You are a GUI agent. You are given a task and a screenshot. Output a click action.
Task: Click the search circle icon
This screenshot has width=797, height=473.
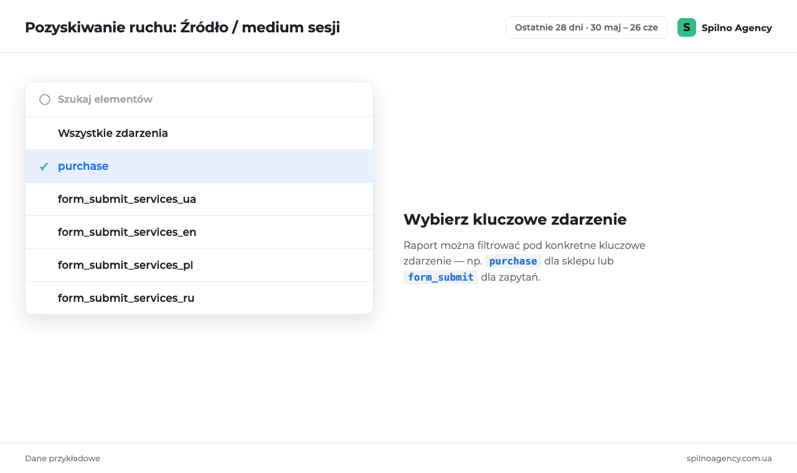(x=45, y=100)
